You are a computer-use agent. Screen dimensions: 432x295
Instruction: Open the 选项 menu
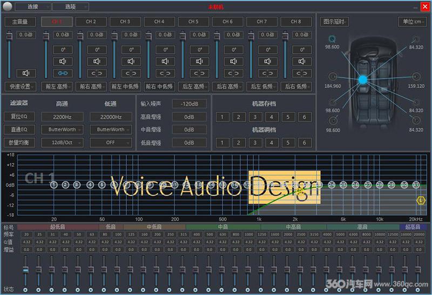click(x=71, y=6)
